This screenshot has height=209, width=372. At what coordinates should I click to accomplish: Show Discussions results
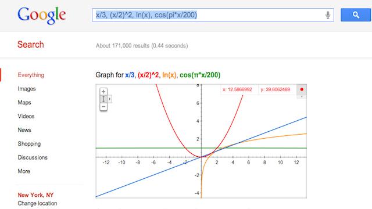tap(33, 157)
